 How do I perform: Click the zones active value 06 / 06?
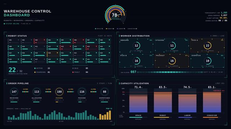[223, 20]
